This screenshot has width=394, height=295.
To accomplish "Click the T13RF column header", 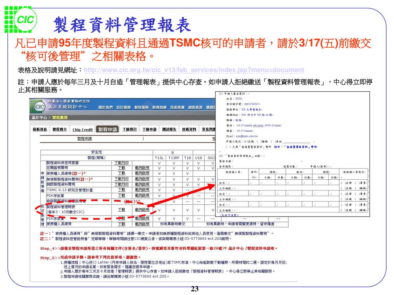I will pyautogui.click(x=174, y=158).
